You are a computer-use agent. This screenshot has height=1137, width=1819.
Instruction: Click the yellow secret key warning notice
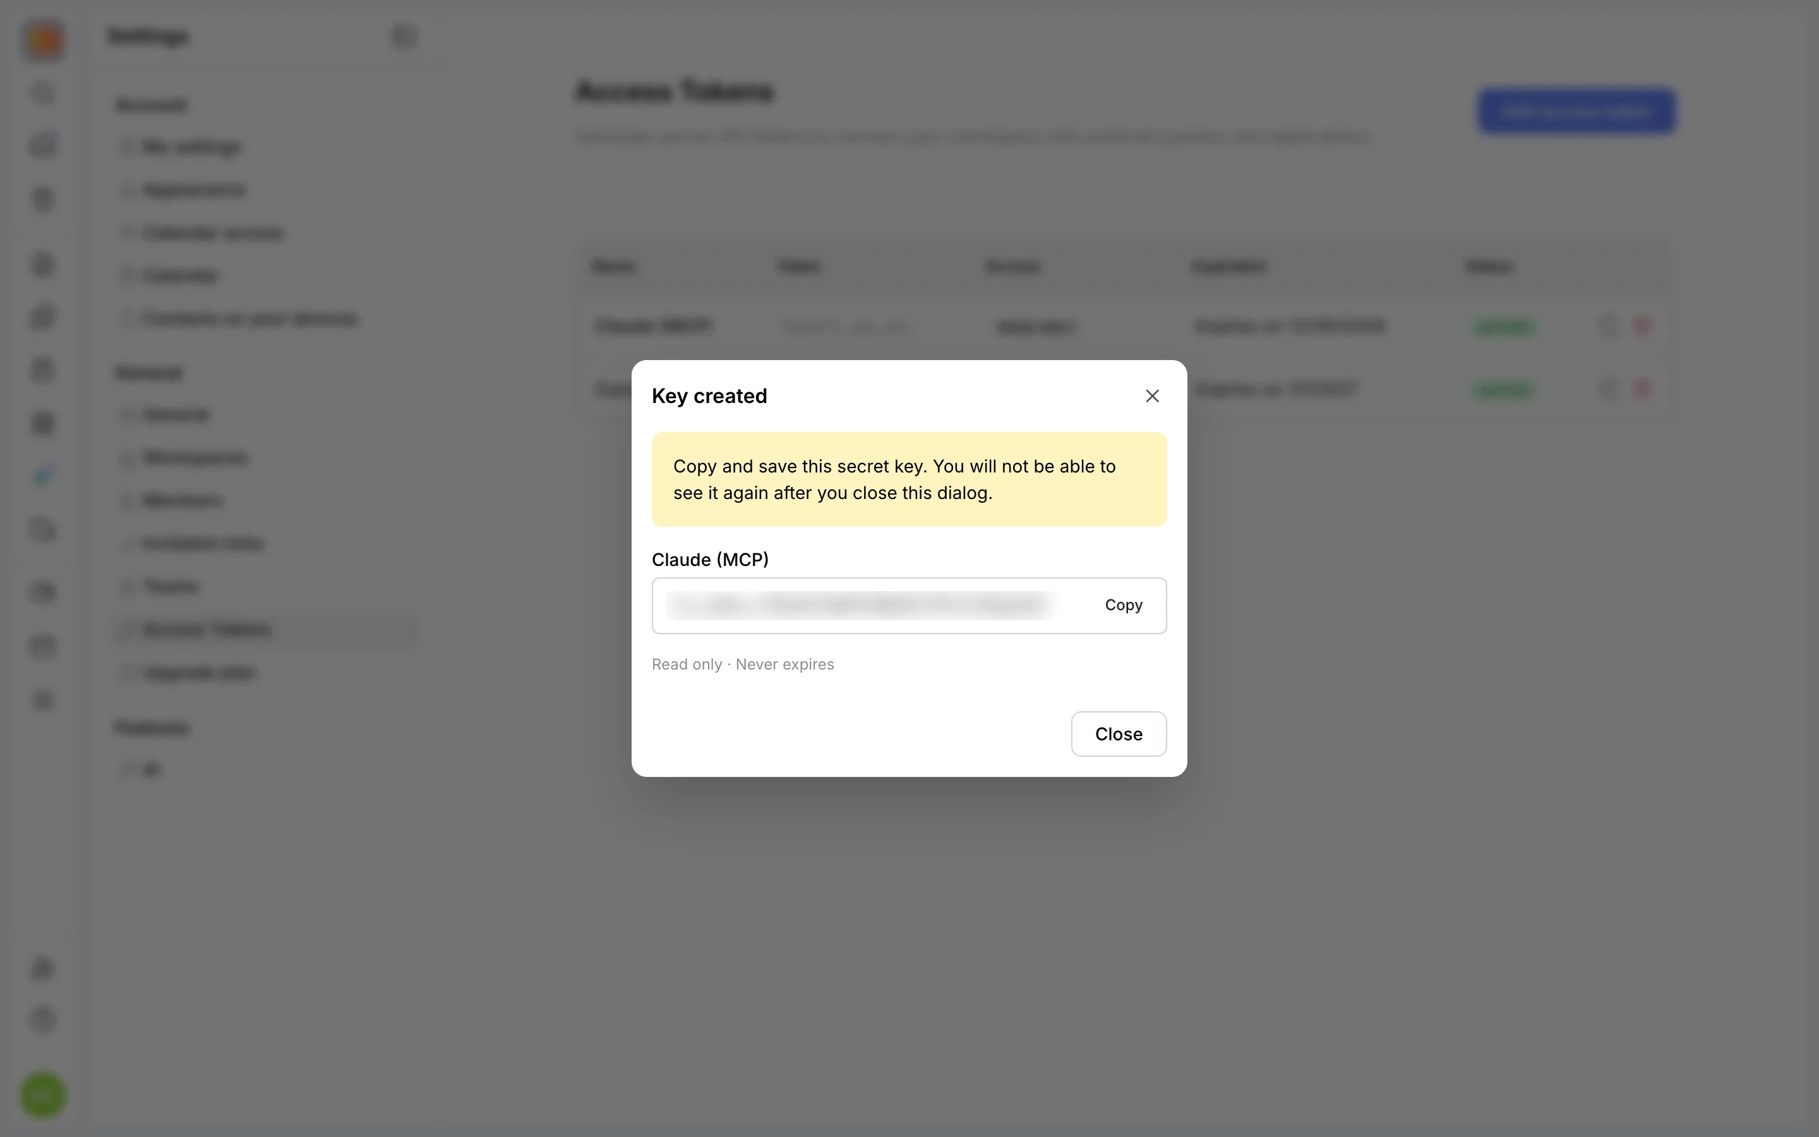click(909, 480)
